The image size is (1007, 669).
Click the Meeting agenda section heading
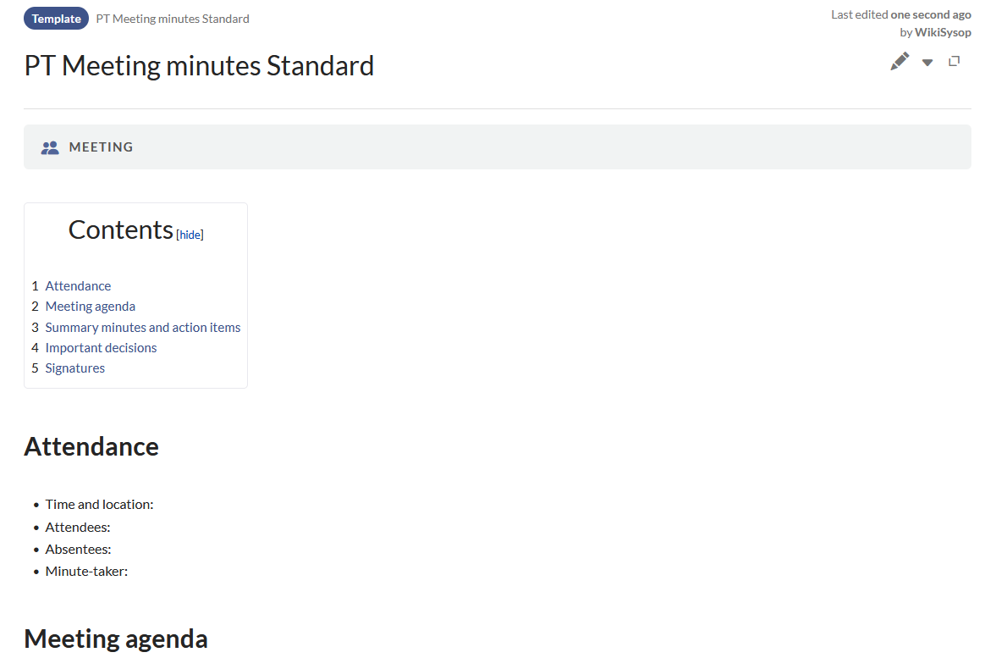point(116,639)
